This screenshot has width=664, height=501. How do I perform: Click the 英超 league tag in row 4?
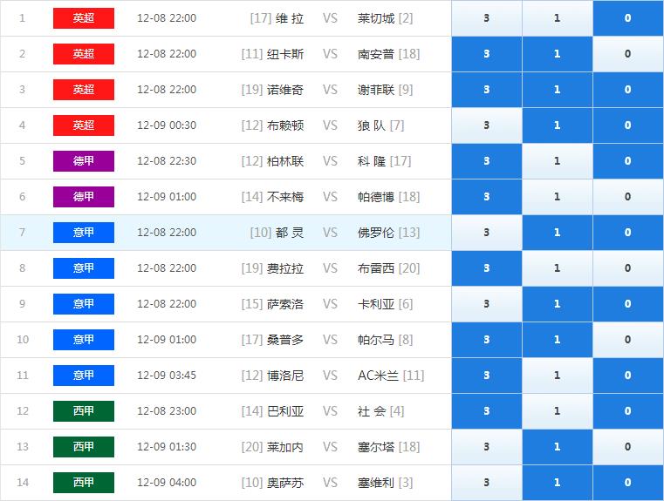[84, 125]
